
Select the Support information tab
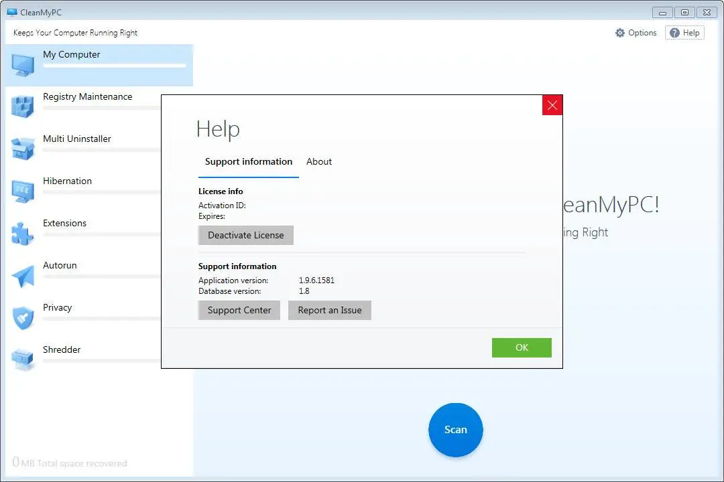point(249,162)
